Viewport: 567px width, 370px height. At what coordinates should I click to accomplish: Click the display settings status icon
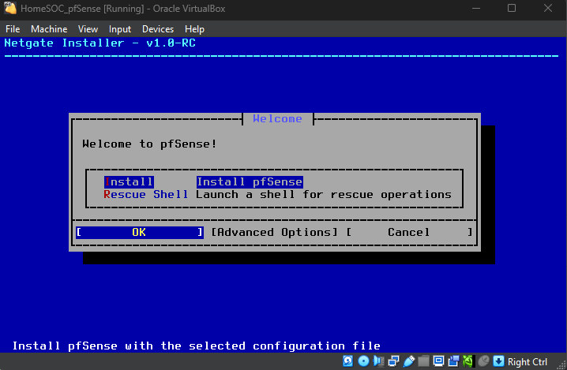click(438, 361)
